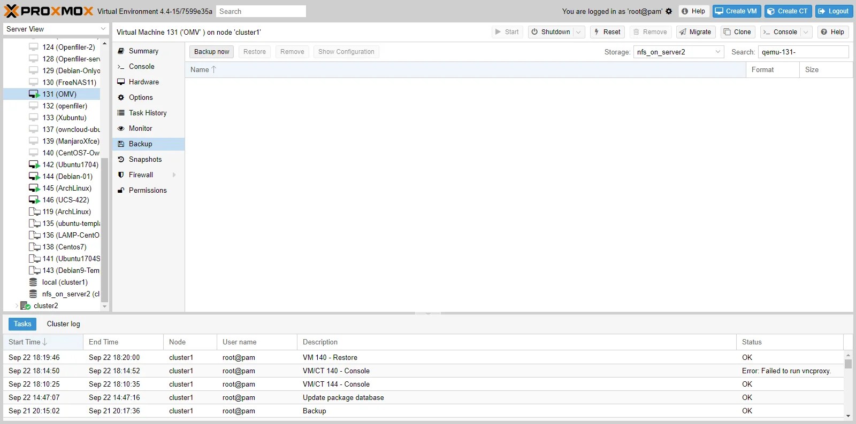856x424 pixels.
Task: Click the Options gear icon
Action: tap(121, 97)
